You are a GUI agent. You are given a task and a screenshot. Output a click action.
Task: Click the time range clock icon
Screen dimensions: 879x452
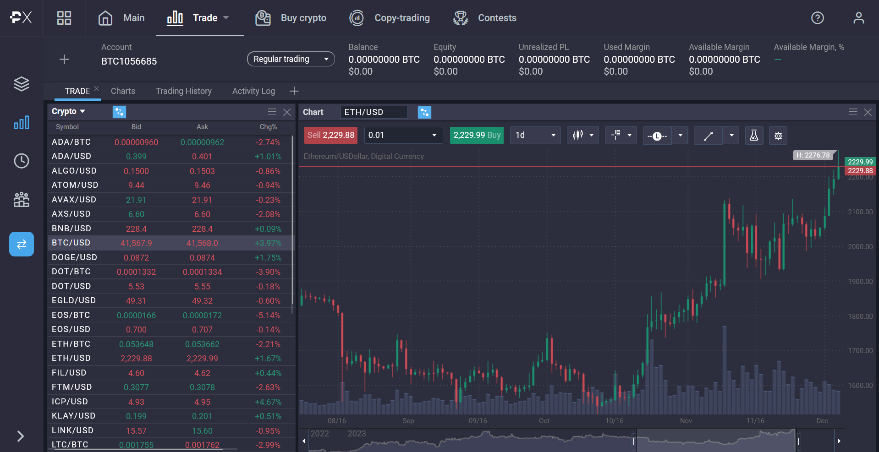(x=657, y=136)
